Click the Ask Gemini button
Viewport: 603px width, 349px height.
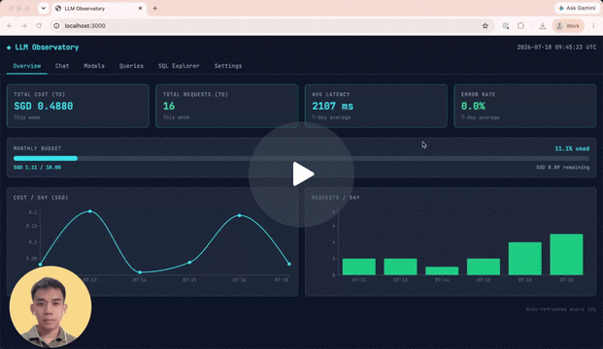[x=577, y=8]
